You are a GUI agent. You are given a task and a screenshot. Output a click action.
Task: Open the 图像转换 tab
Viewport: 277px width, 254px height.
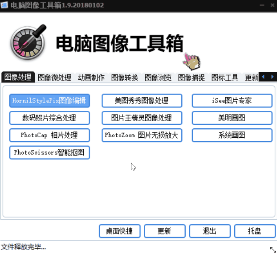pos(125,78)
